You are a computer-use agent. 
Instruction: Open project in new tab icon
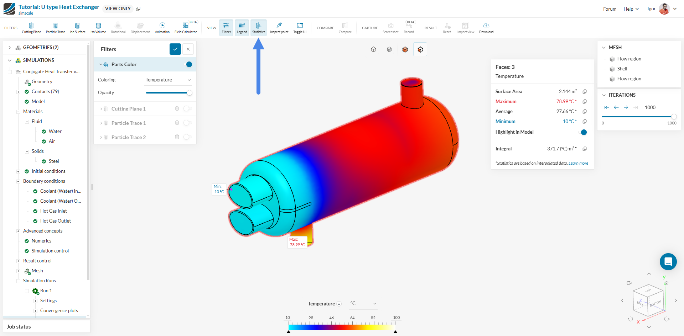138,9
